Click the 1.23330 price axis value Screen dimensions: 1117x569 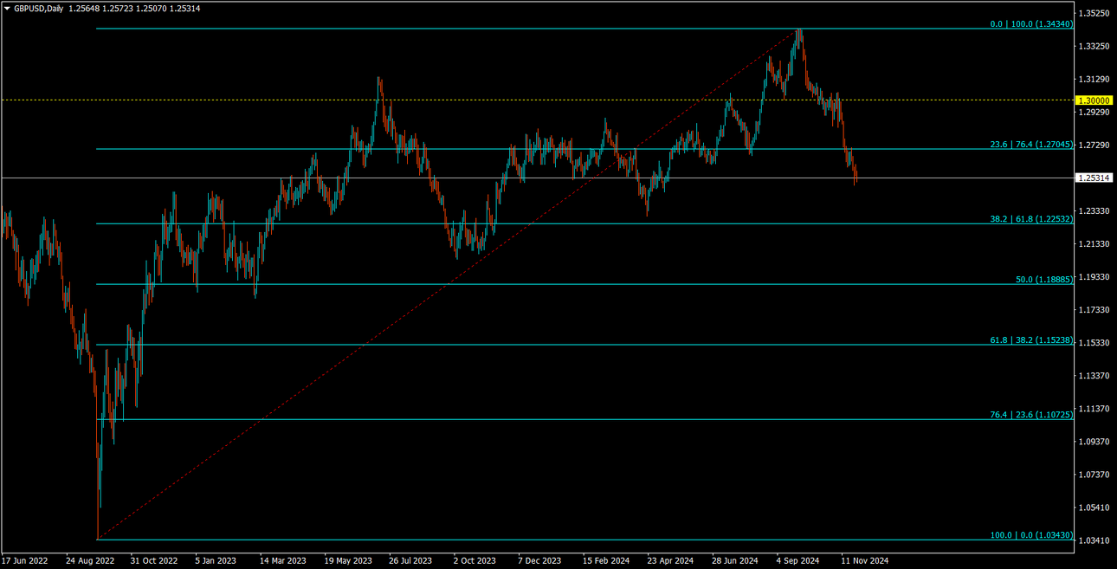tap(1095, 210)
